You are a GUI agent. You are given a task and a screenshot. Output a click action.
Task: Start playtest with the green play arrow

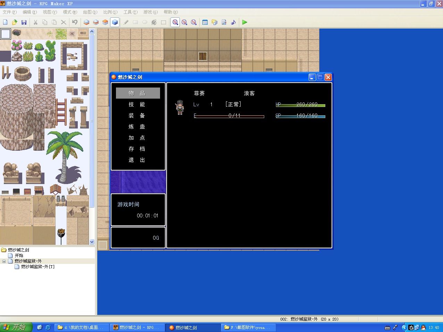245,22
